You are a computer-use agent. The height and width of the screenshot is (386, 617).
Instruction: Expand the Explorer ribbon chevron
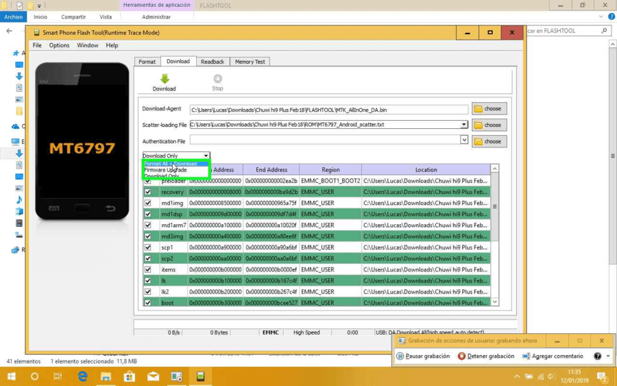(x=601, y=16)
